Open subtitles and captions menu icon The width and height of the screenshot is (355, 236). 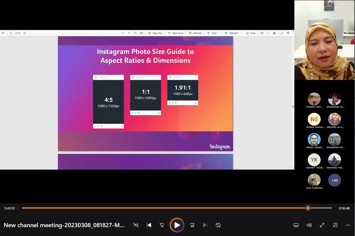296,225
